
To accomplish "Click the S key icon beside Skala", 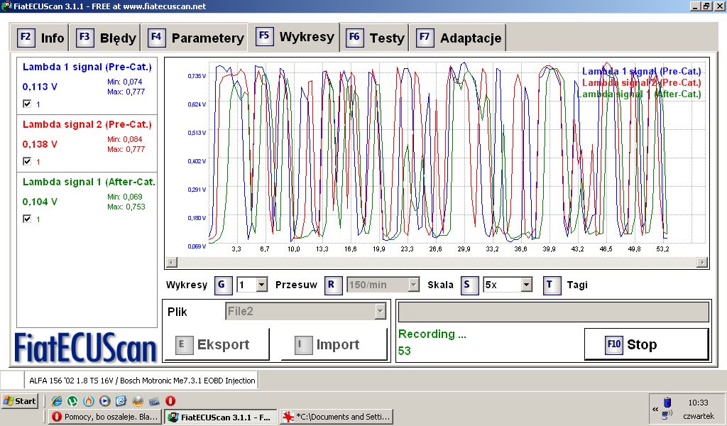I will point(469,285).
